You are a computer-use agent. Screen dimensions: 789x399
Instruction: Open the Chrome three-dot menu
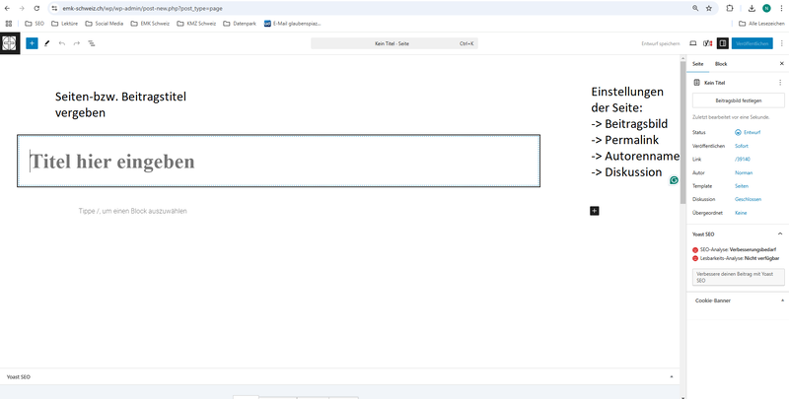(781, 9)
